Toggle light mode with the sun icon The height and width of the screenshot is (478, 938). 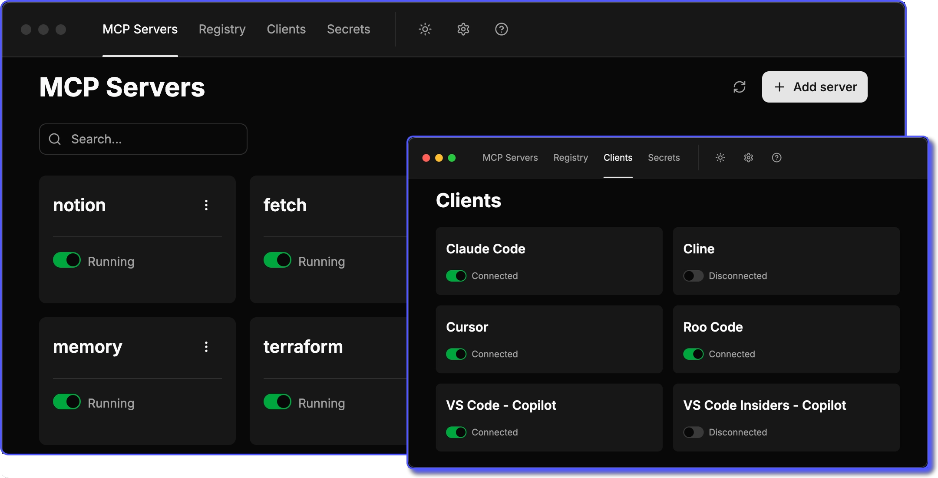tap(424, 29)
